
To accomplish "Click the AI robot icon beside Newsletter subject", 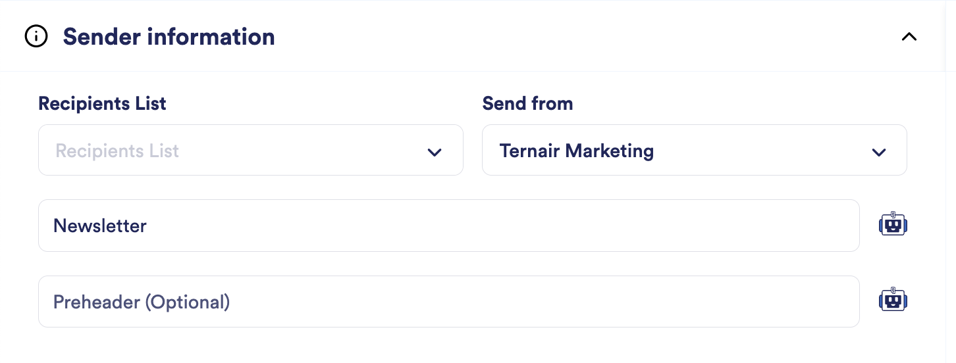I will point(893,225).
